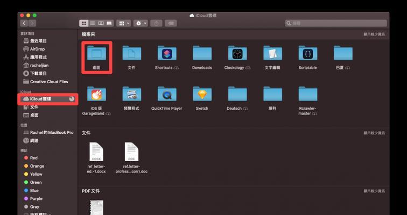Click the Edit Tags toolbar button
Viewport: 407px width, 215px height.
(171, 23)
